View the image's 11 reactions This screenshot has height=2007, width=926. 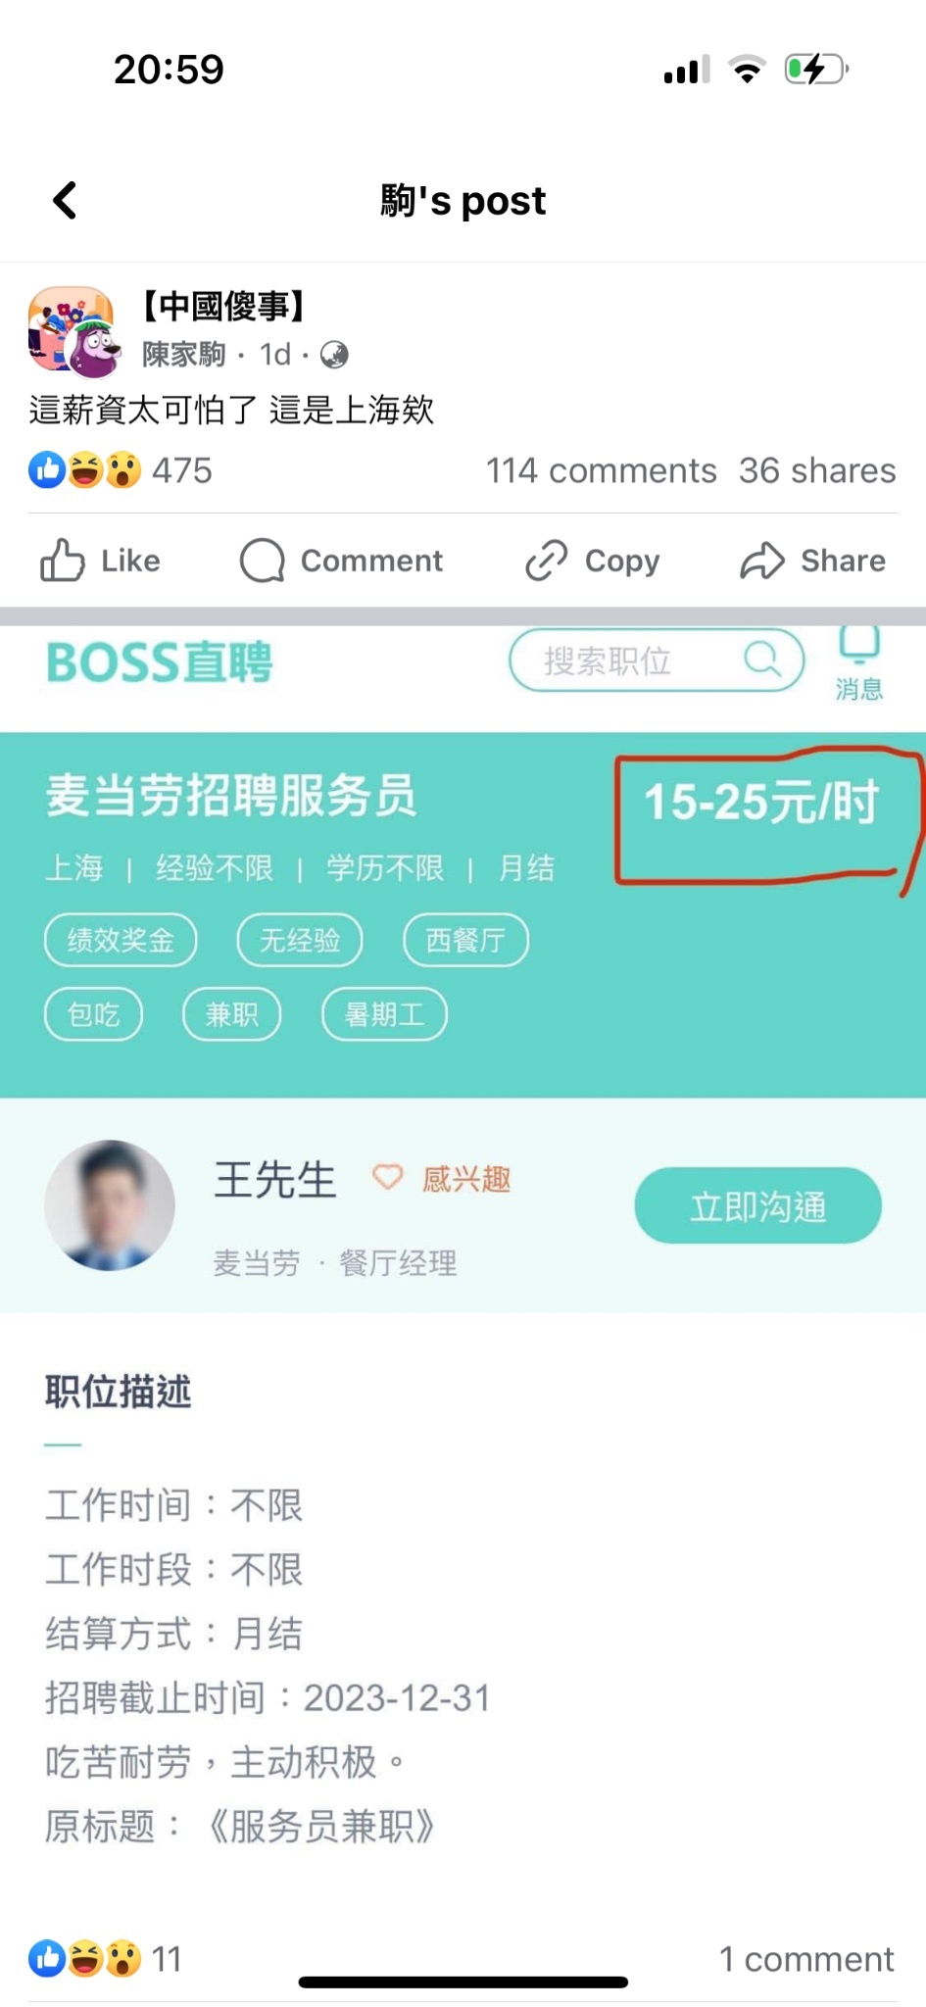click(x=105, y=1959)
